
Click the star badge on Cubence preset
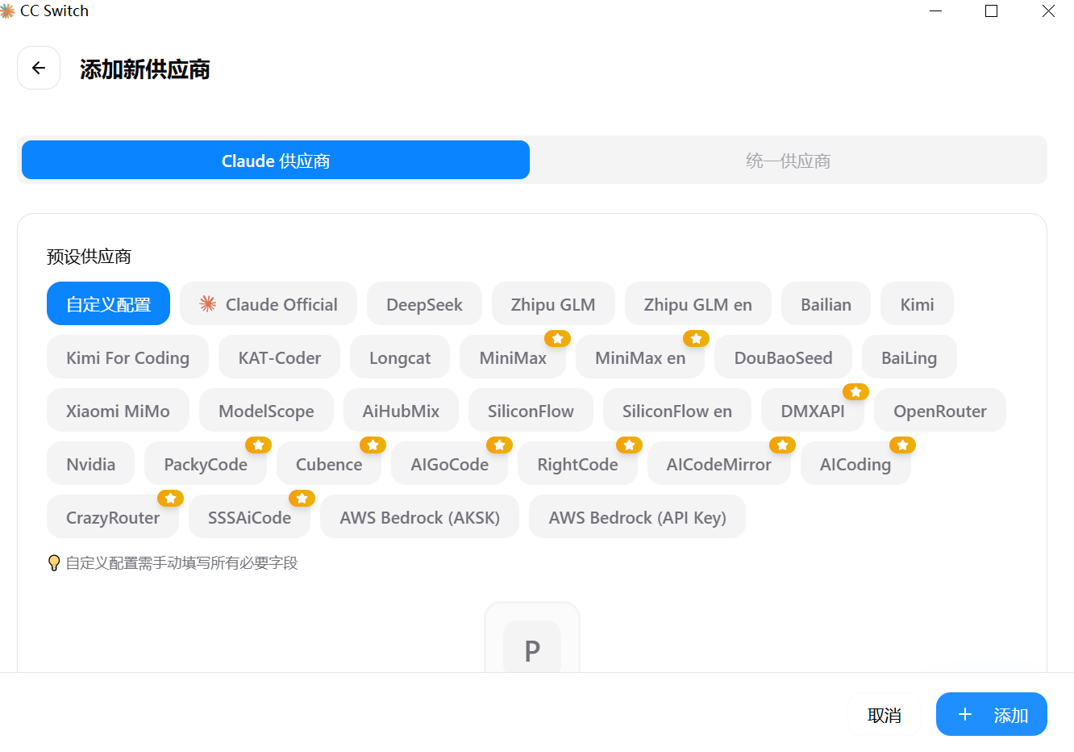[373, 445]
